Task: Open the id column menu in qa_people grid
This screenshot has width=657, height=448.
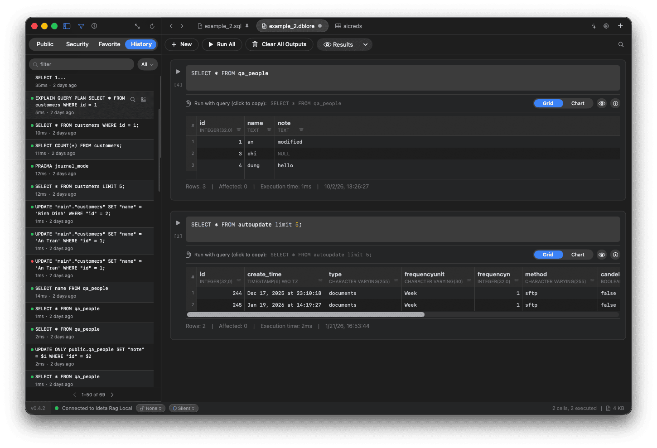Action: tap(239, 130)
